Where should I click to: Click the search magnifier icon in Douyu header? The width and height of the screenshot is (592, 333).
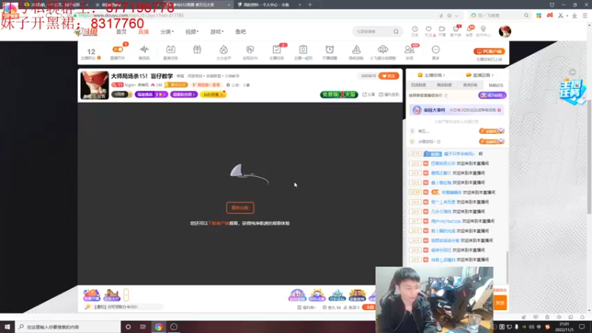tap(396, 32)
